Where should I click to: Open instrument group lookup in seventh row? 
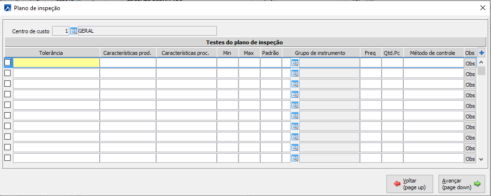click(295, 126)
